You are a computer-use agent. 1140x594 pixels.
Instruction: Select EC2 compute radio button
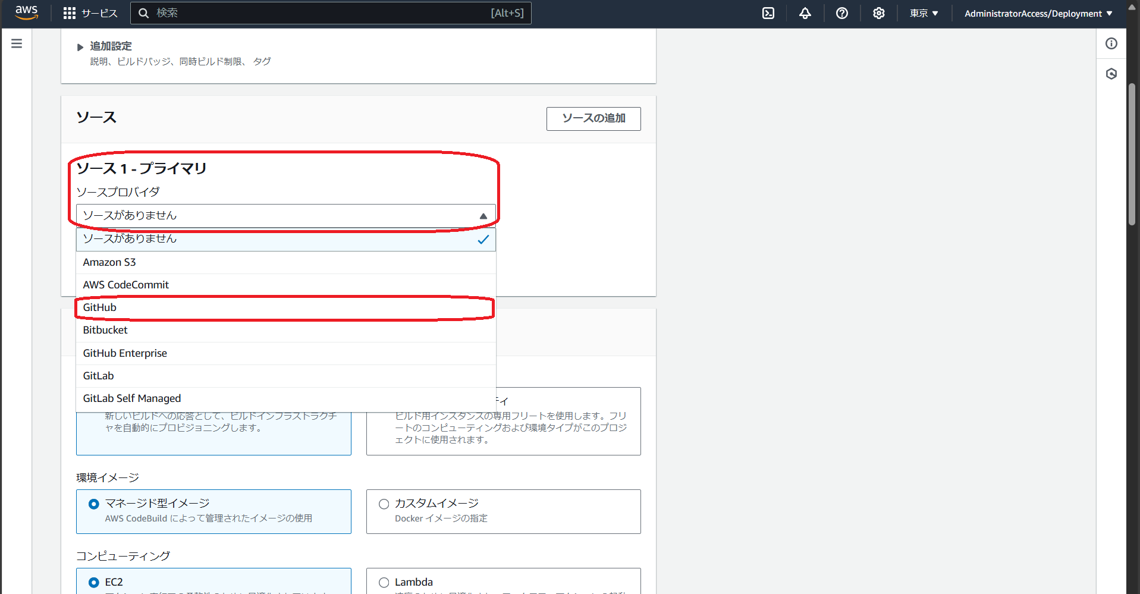pos(94,583)
